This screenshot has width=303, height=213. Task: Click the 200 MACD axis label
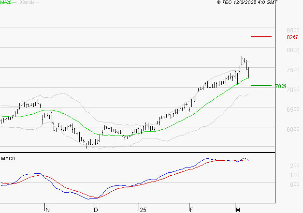[294, 166]
